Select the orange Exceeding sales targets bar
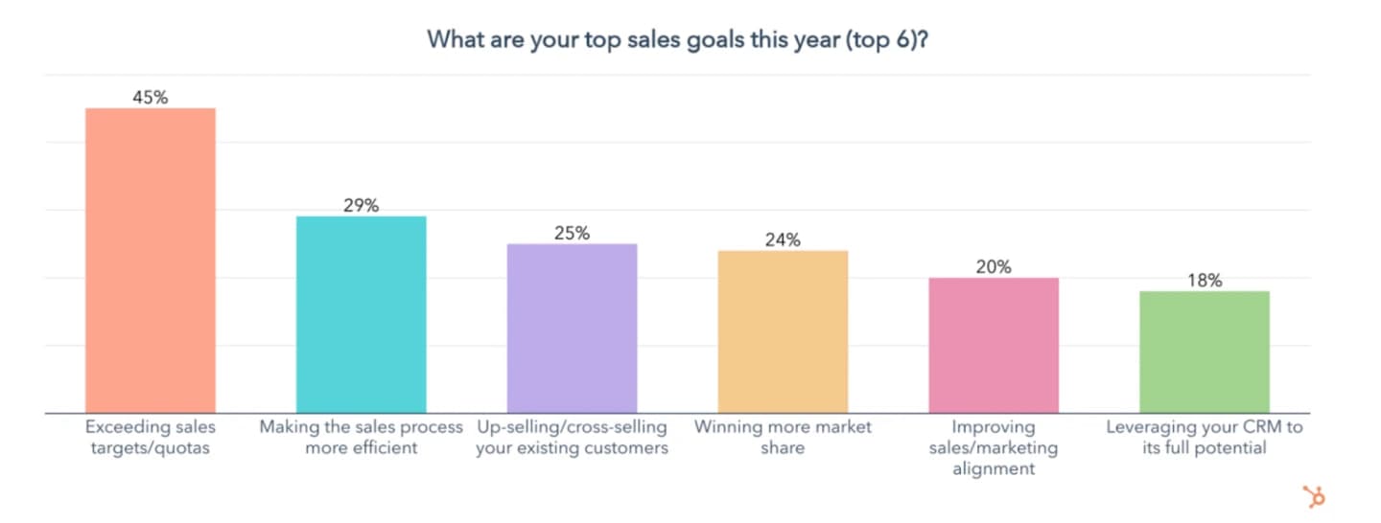The image size is (1381, 523). point(151,261)
